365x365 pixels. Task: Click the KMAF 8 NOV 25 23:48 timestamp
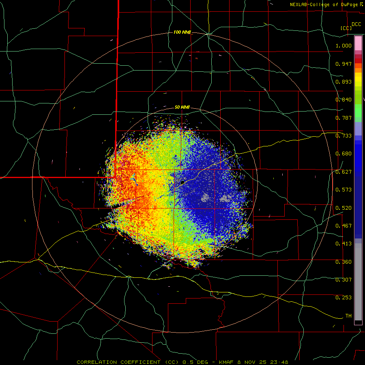coord(253,362)
